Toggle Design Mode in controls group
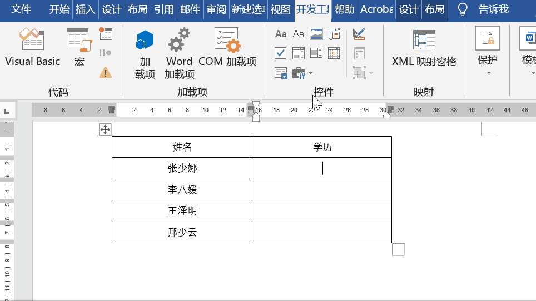This screenshot has height=301, width=536. pos(359,34)
